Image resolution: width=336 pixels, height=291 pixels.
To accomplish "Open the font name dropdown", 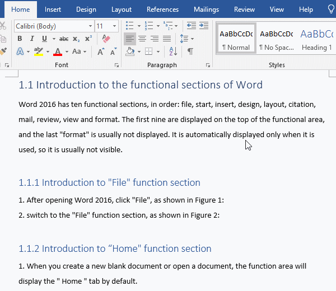I will point(90,26).
